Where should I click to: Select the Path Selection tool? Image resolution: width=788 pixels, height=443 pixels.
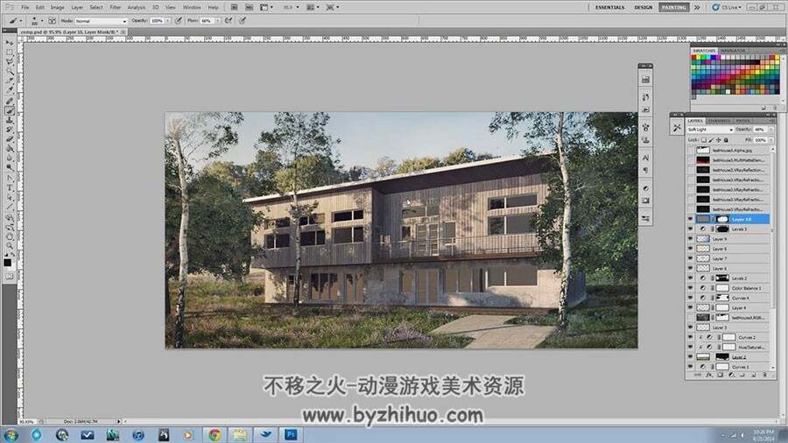9,198
